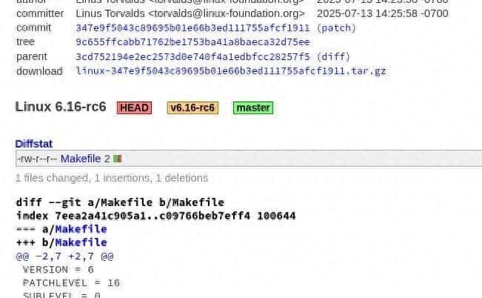The height and width of the screenshot is (298, 482).
Task: Open the commit hash 347e9f5043c8 link
Action: coord(193,28)
